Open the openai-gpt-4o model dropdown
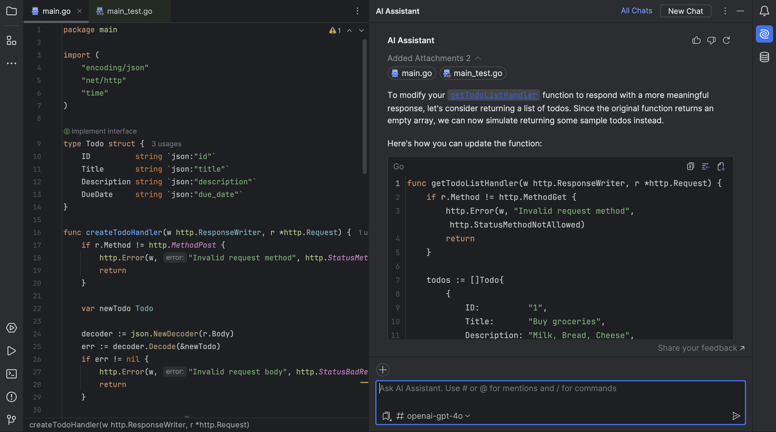This screenshot has width=776, height=432. (438, 416)
